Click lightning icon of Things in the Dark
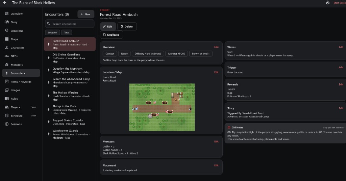 tap(49, 109)
